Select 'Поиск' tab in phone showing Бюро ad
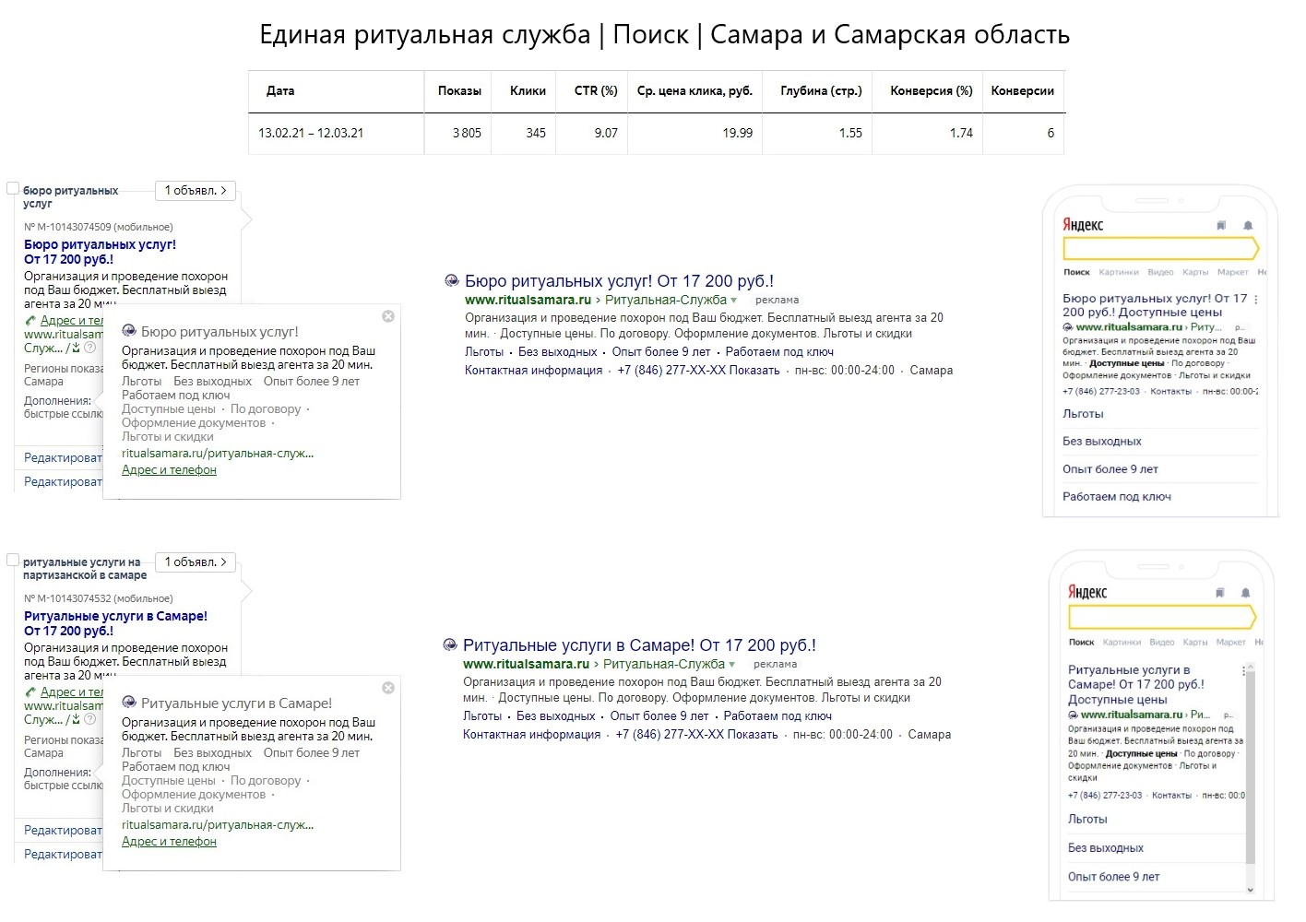 tap(1076, 272)
